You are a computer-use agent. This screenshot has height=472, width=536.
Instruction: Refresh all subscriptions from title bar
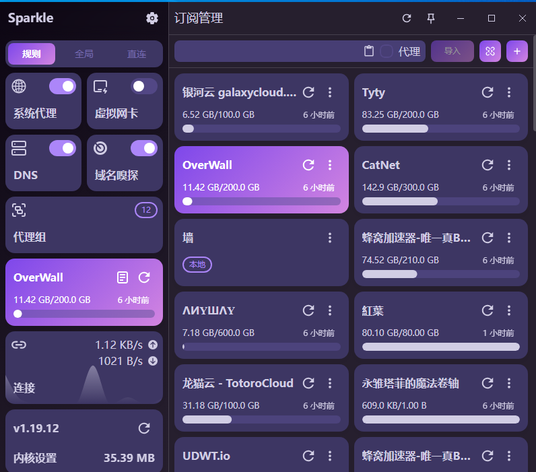click(x=407, y=18)
